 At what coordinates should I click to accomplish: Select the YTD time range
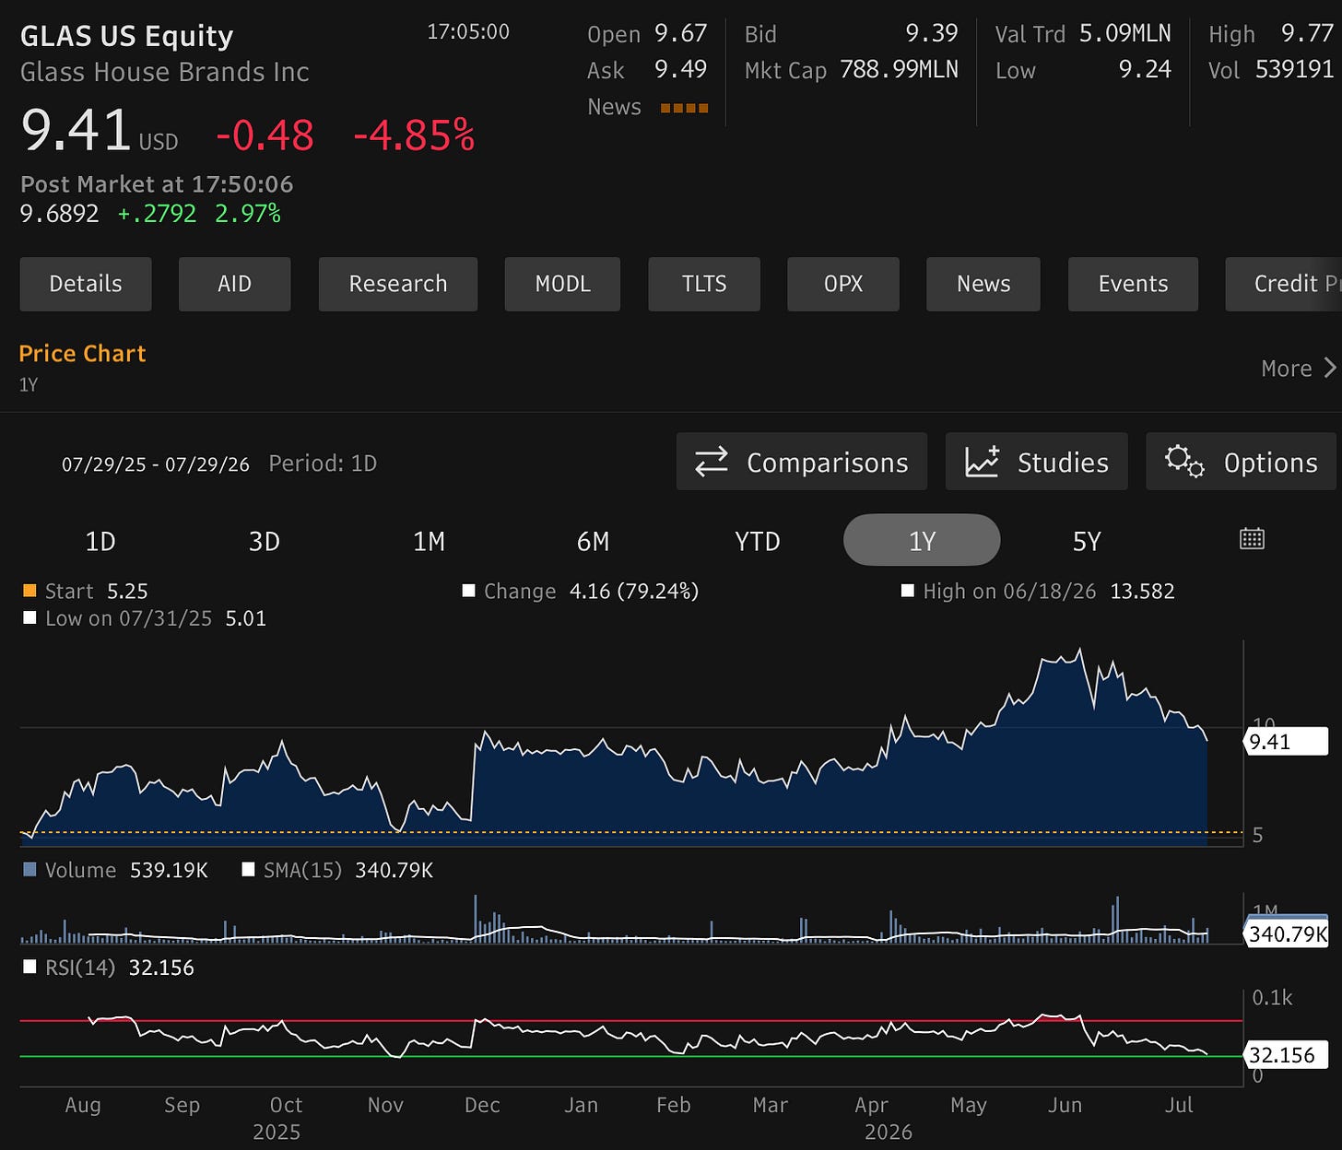click(758, 541)
